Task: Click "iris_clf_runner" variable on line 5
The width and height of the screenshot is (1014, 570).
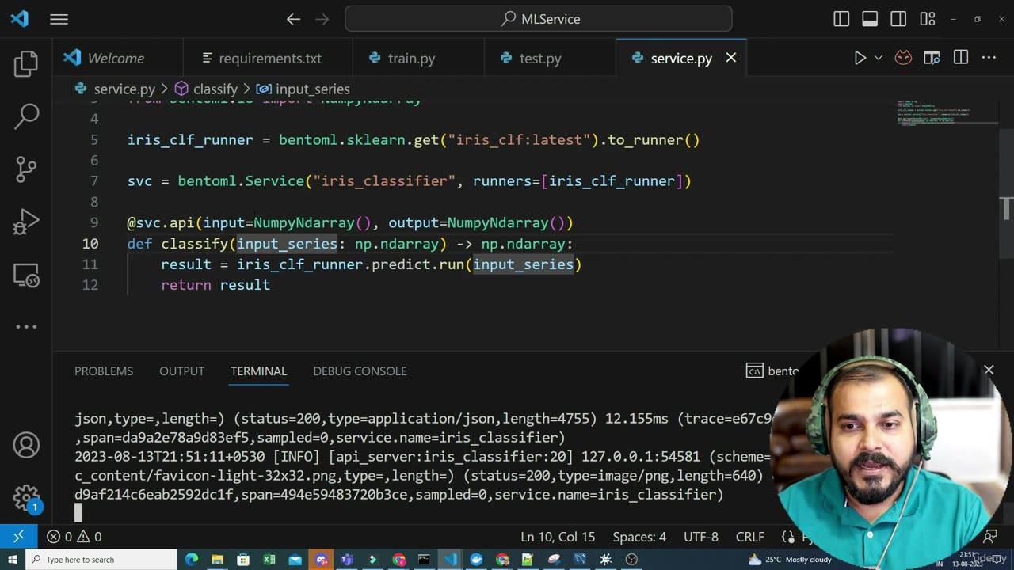Action: click(x=190, y=140)
